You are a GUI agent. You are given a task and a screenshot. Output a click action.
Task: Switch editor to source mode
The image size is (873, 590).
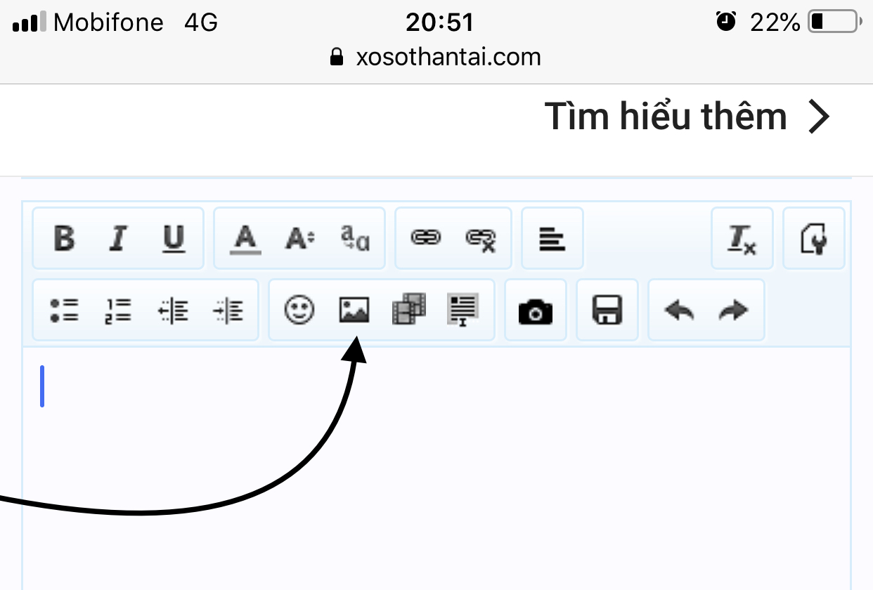(x=814, y=239)
